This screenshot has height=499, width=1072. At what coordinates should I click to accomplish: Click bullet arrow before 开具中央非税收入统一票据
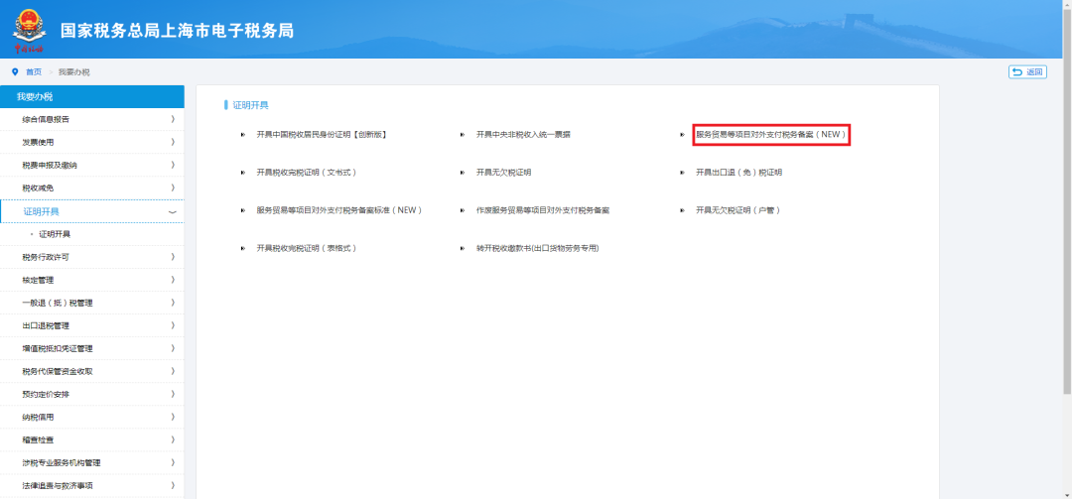(x=463, y=135)
